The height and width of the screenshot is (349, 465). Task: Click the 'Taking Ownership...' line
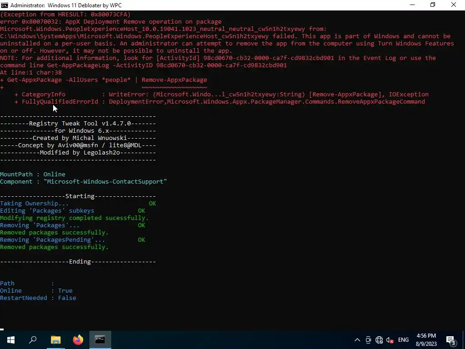click(x=78, y=203)
